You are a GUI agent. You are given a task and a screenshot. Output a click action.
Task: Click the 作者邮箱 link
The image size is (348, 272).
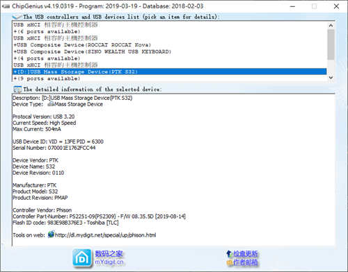[x=245, y=262]
